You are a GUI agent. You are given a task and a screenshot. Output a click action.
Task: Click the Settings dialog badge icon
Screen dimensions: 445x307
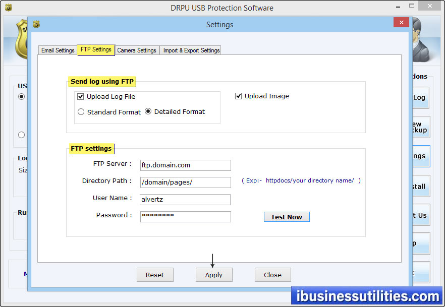pos(36,24)
